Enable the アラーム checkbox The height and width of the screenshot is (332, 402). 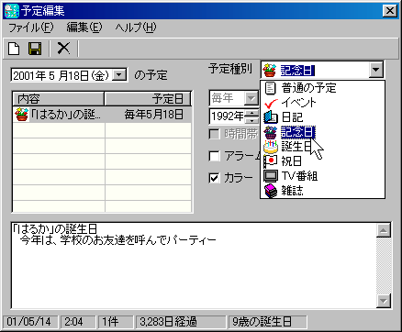[x=214, y=156]
